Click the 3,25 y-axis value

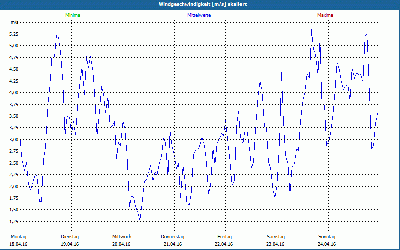(14, 128)
